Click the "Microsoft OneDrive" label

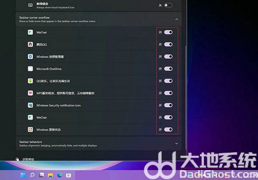[x=49, y=69]
